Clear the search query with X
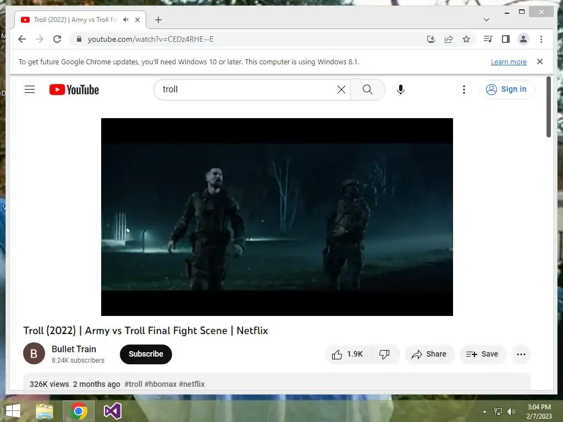Screen dimensions: 563x422 pyautogui.click(x=341, y=90)
